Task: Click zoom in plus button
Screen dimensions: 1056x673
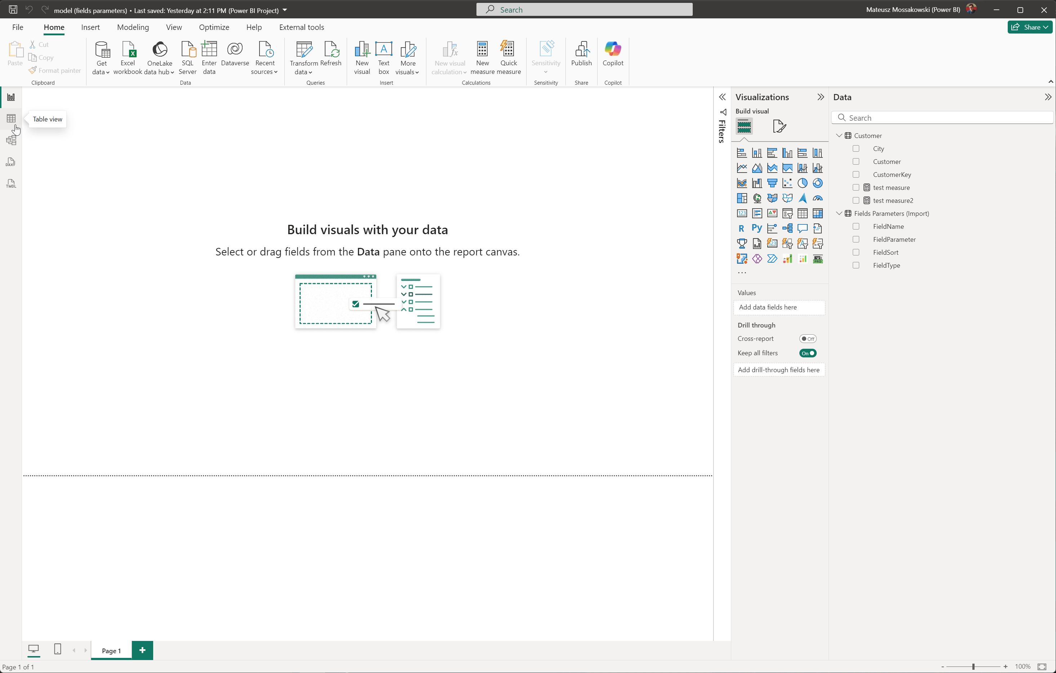Action: (1006, 667)
